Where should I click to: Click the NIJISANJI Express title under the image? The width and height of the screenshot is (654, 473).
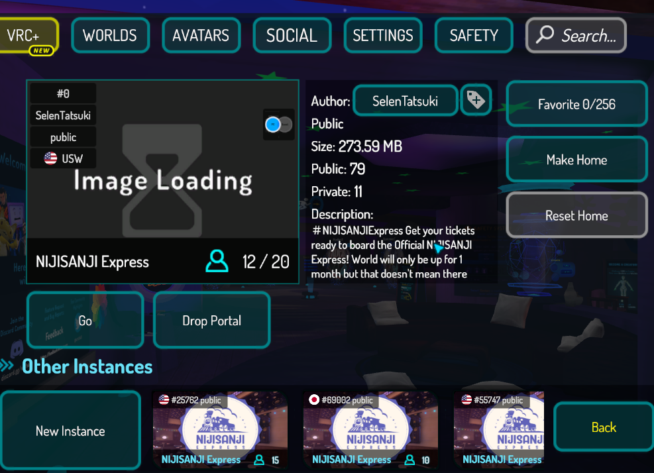[92, 262]
